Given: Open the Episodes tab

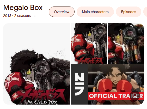Looking at the screenshot, I should [x=128, y=12].
